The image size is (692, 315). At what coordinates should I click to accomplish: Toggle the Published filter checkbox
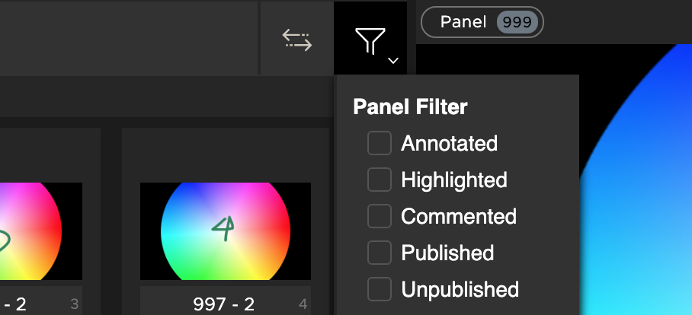click(380, 253)
